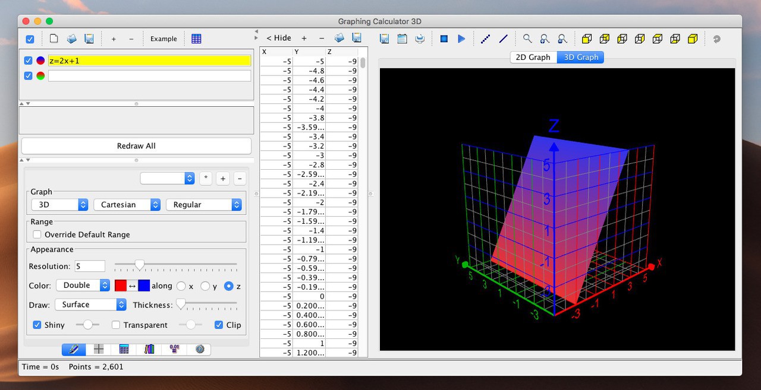
Task: Click the red color swatch
Action: pos(121,286)
